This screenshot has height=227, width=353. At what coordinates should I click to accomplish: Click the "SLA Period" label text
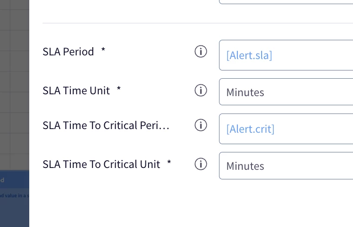(x=68, y=52)
